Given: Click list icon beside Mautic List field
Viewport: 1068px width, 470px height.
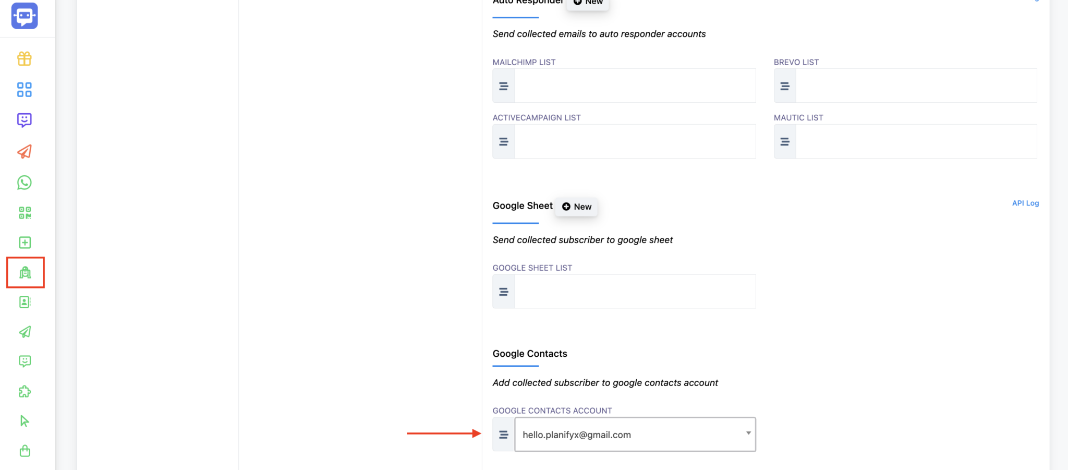Looking at the screenshot, I should pyautogui.click(x=785, y=141).
